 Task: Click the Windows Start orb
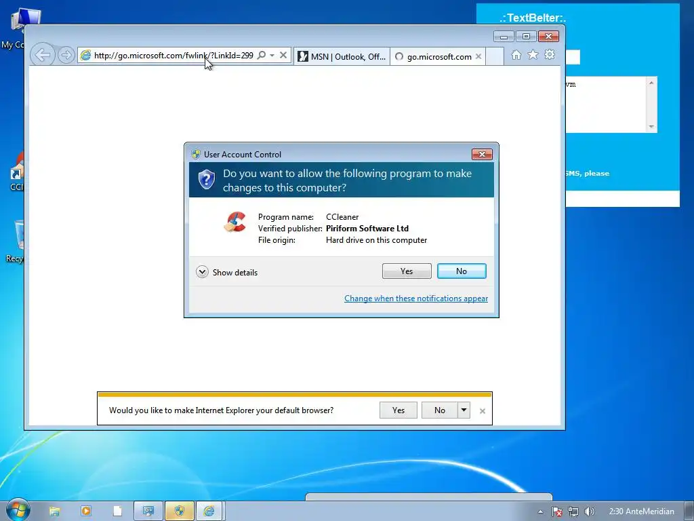(x=18, y=510)
